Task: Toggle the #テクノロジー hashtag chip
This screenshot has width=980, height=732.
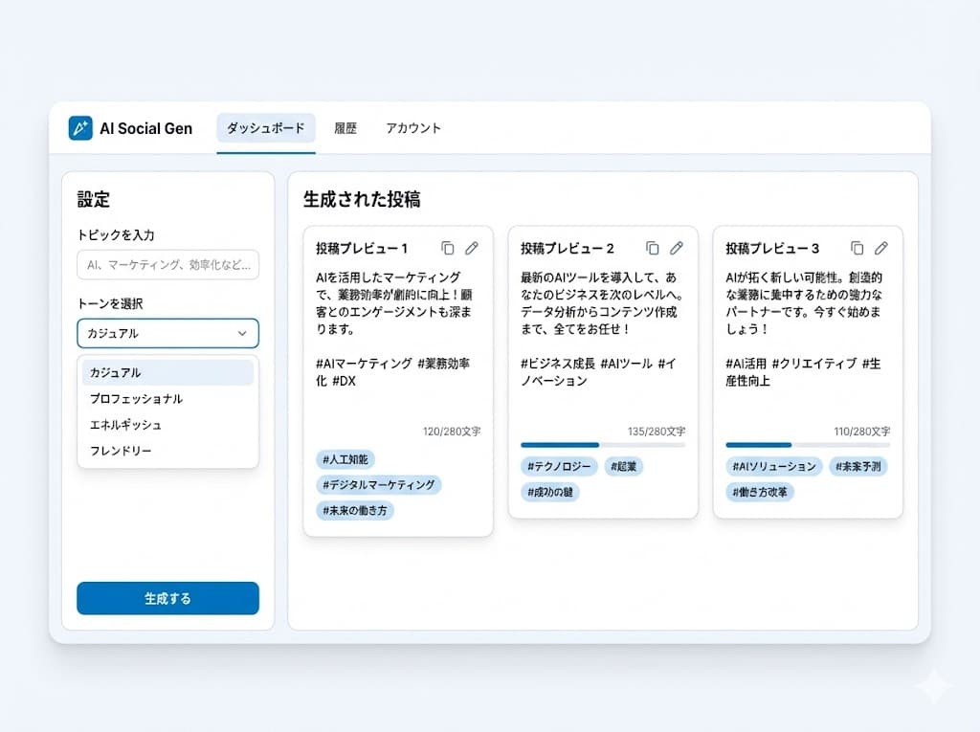Action: click(x=558, y=466)
